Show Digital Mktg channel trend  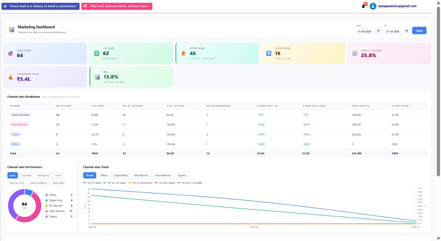(x=121, y=175)
